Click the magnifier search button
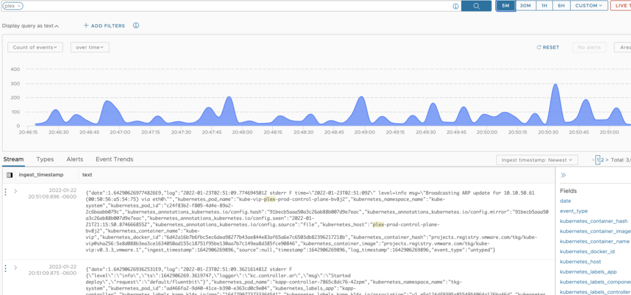This screenshot has width=631, height=295. 478,6
